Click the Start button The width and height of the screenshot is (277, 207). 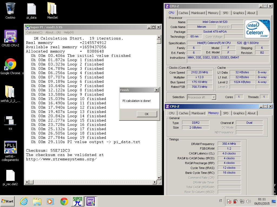tap(7, 201)
